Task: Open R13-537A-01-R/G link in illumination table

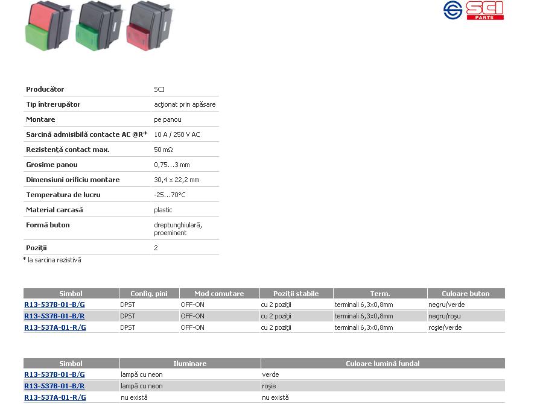Action: (55, 397)
